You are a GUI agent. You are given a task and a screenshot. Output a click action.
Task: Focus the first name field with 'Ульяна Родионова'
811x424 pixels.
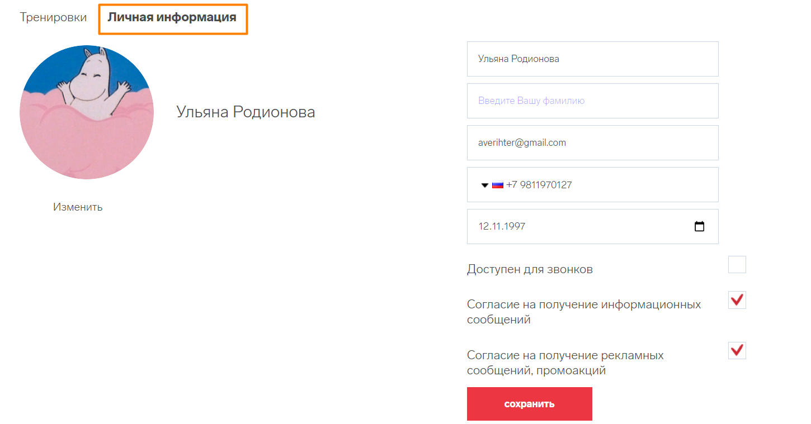(x=592, y=59)
